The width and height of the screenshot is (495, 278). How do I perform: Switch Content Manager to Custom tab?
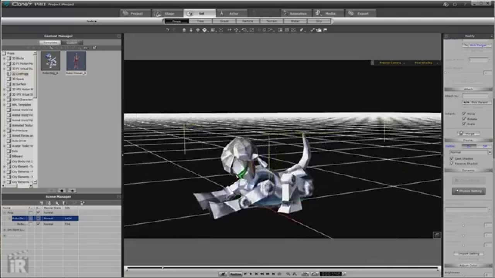coord(72,42)
